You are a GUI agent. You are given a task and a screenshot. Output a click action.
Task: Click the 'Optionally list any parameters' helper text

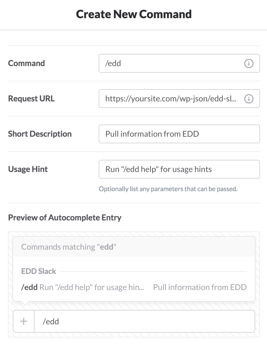tap(168, 189)
